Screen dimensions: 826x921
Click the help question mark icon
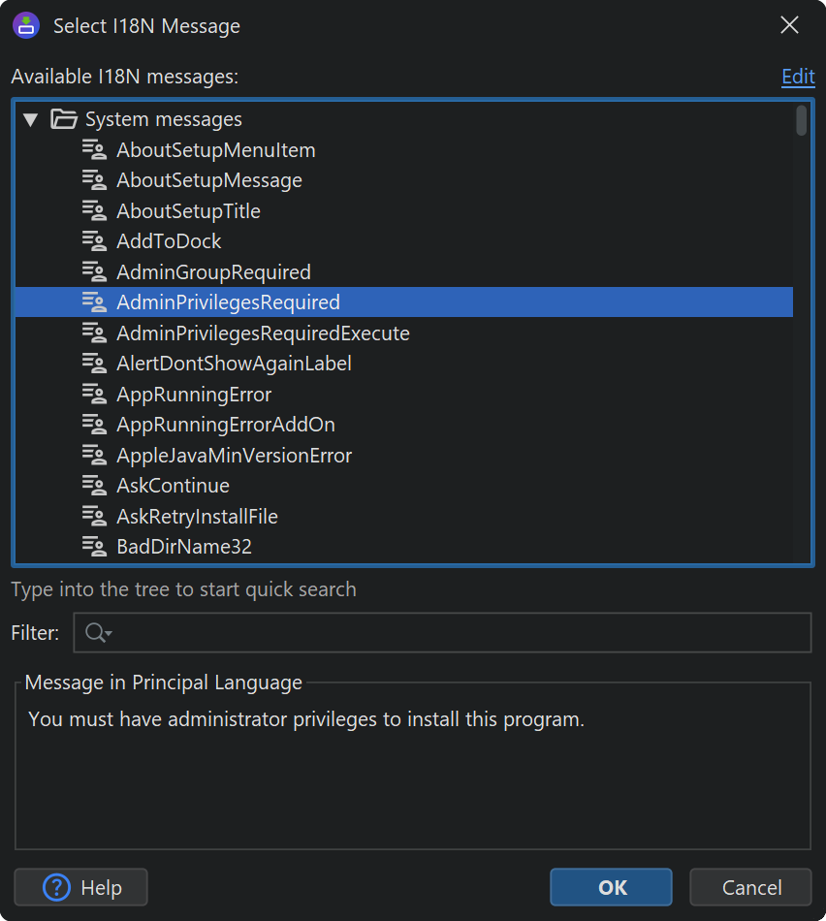[x=57, y=887]
